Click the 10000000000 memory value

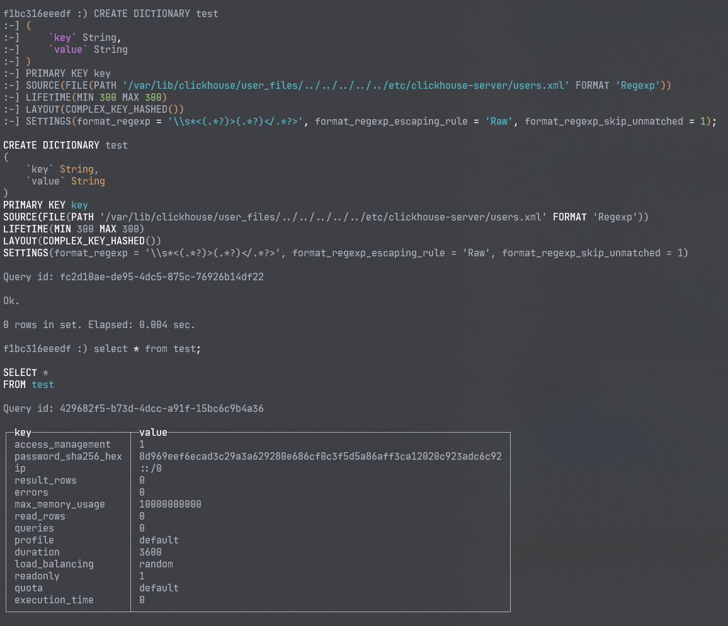pyautogui.click(x=170, y=504)
